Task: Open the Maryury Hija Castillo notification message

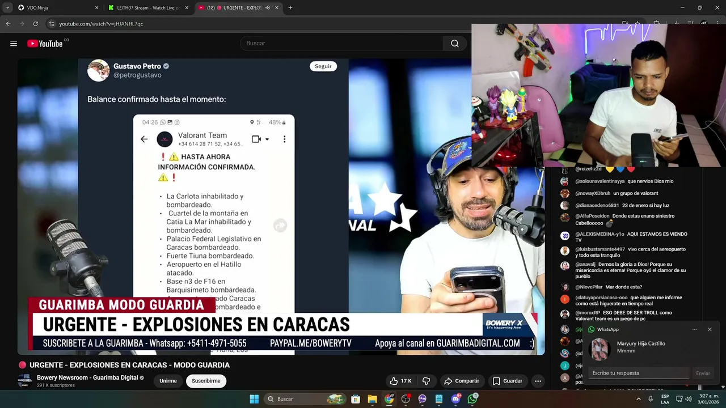Action: [641, 347]
